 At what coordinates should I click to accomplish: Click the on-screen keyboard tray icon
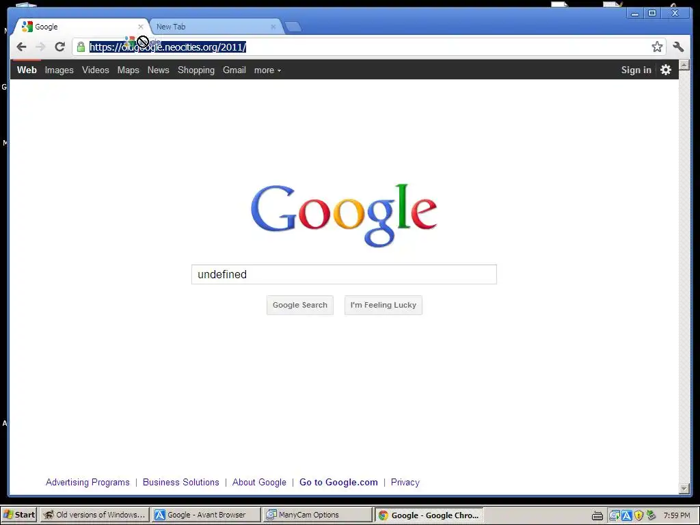(597, 515)
